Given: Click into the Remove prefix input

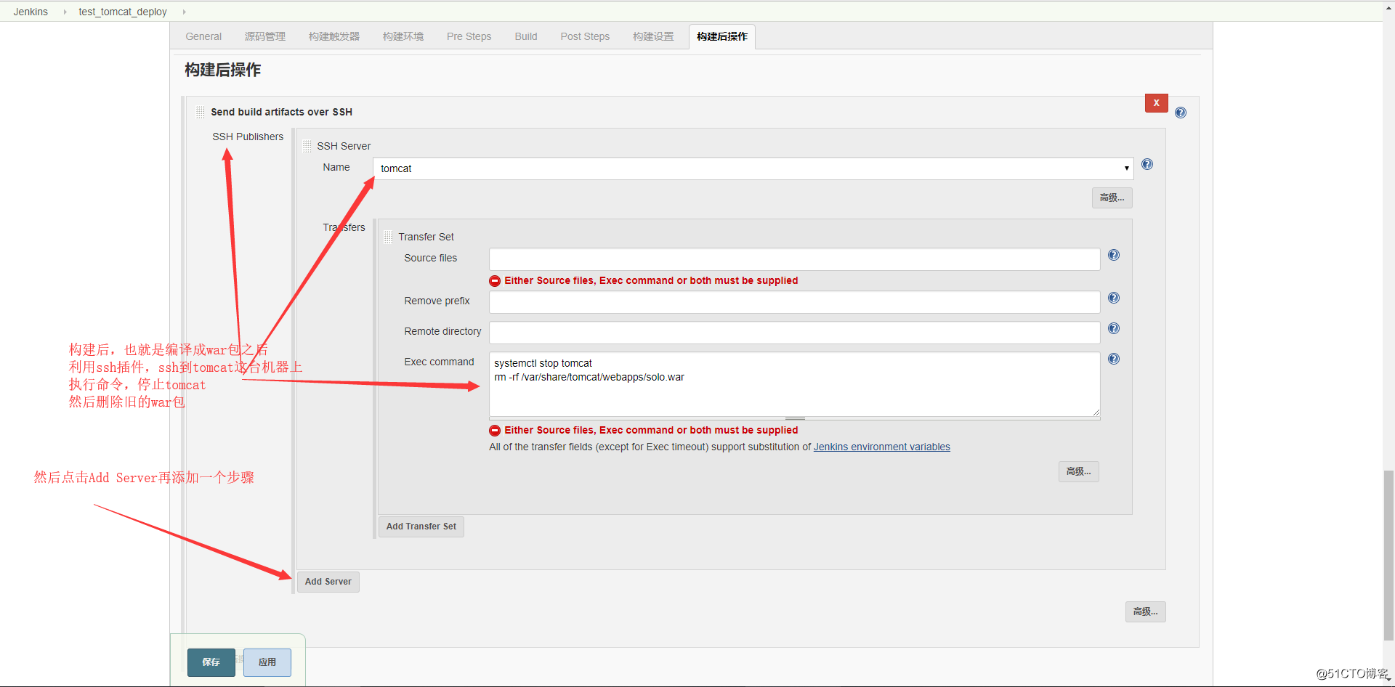Looking at the screenshot, I should pyautogui.click(x=794, y=302).
